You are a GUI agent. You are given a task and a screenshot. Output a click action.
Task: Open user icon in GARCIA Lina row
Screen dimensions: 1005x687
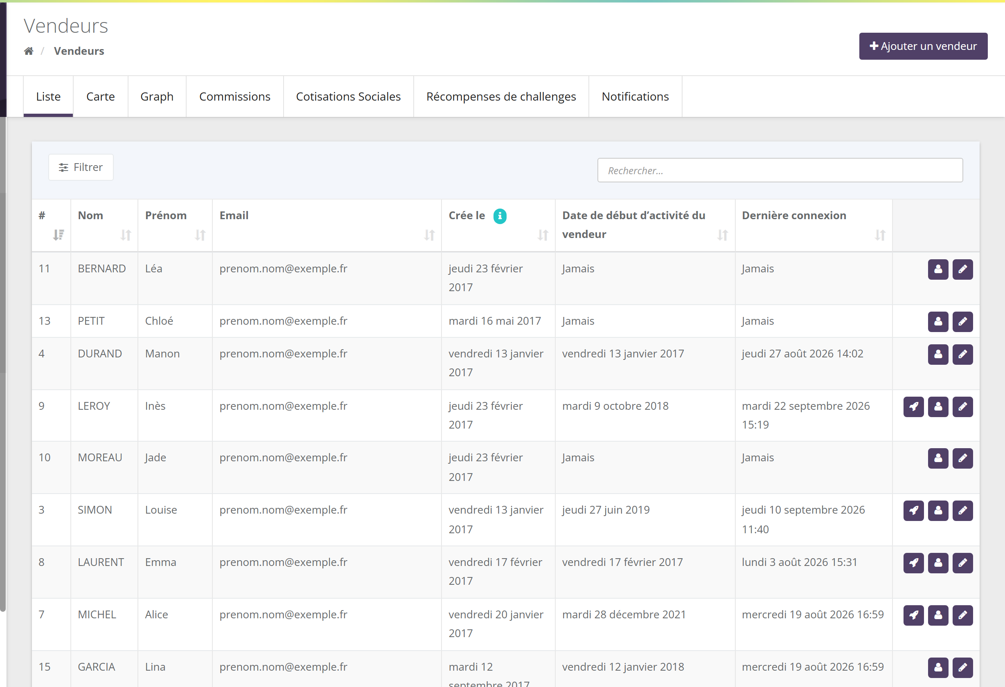point(938,667)
